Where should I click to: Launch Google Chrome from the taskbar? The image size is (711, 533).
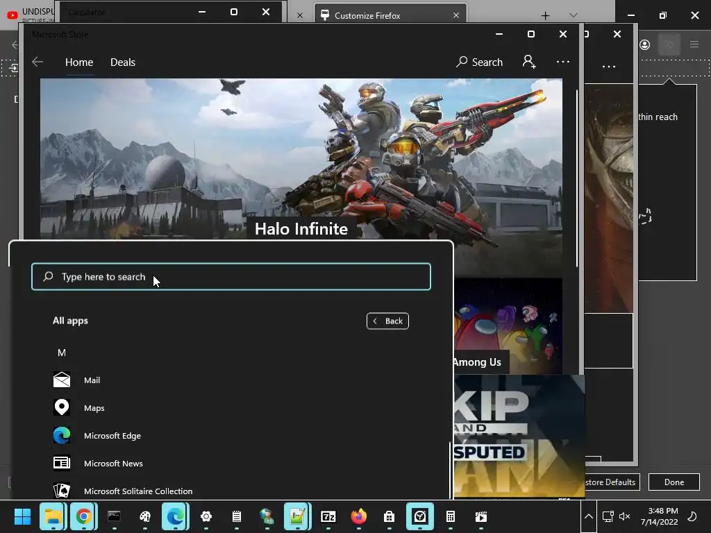(83, 516)
